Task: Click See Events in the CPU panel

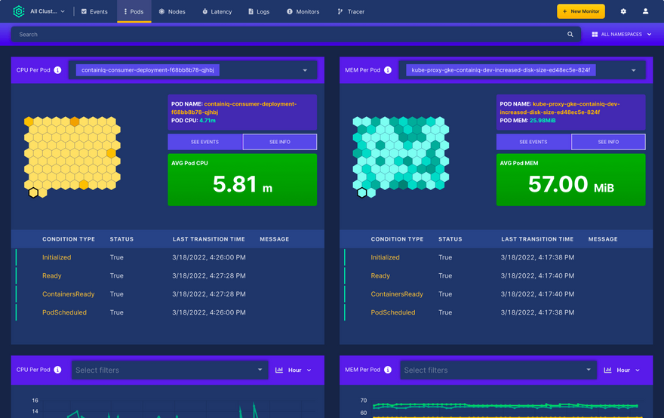Action: [204, 142]
